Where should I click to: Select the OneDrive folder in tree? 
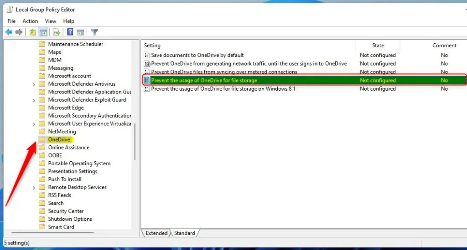[x=59, y=139]
